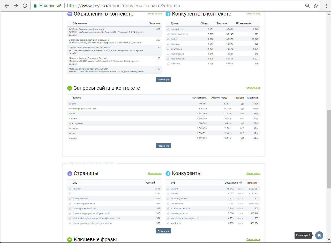
Task: Select the 'Ортопедические подушки в продаже!' ad
Action: pos(114,41)
